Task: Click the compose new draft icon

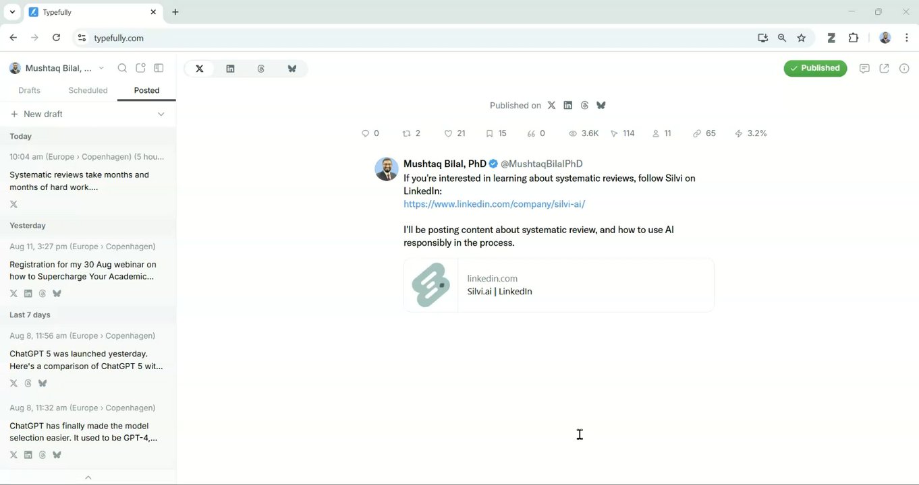Action: click(x=140, y=68)
